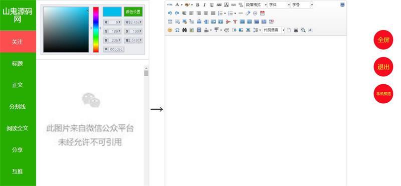Select the 分享 sidebar category
The height and width of the screenshot is (186, 401).
(x=18, y=150)
